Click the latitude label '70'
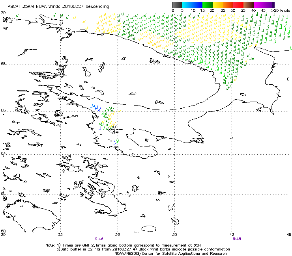 tap(3, 13)
